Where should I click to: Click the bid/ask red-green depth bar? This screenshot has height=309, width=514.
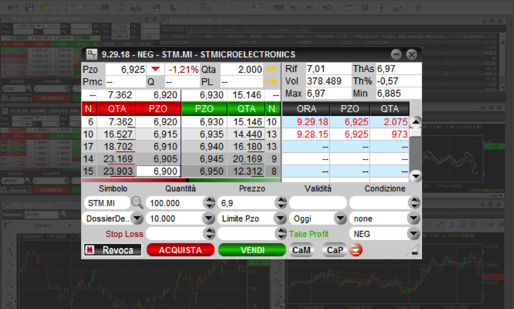pos(181,180)
